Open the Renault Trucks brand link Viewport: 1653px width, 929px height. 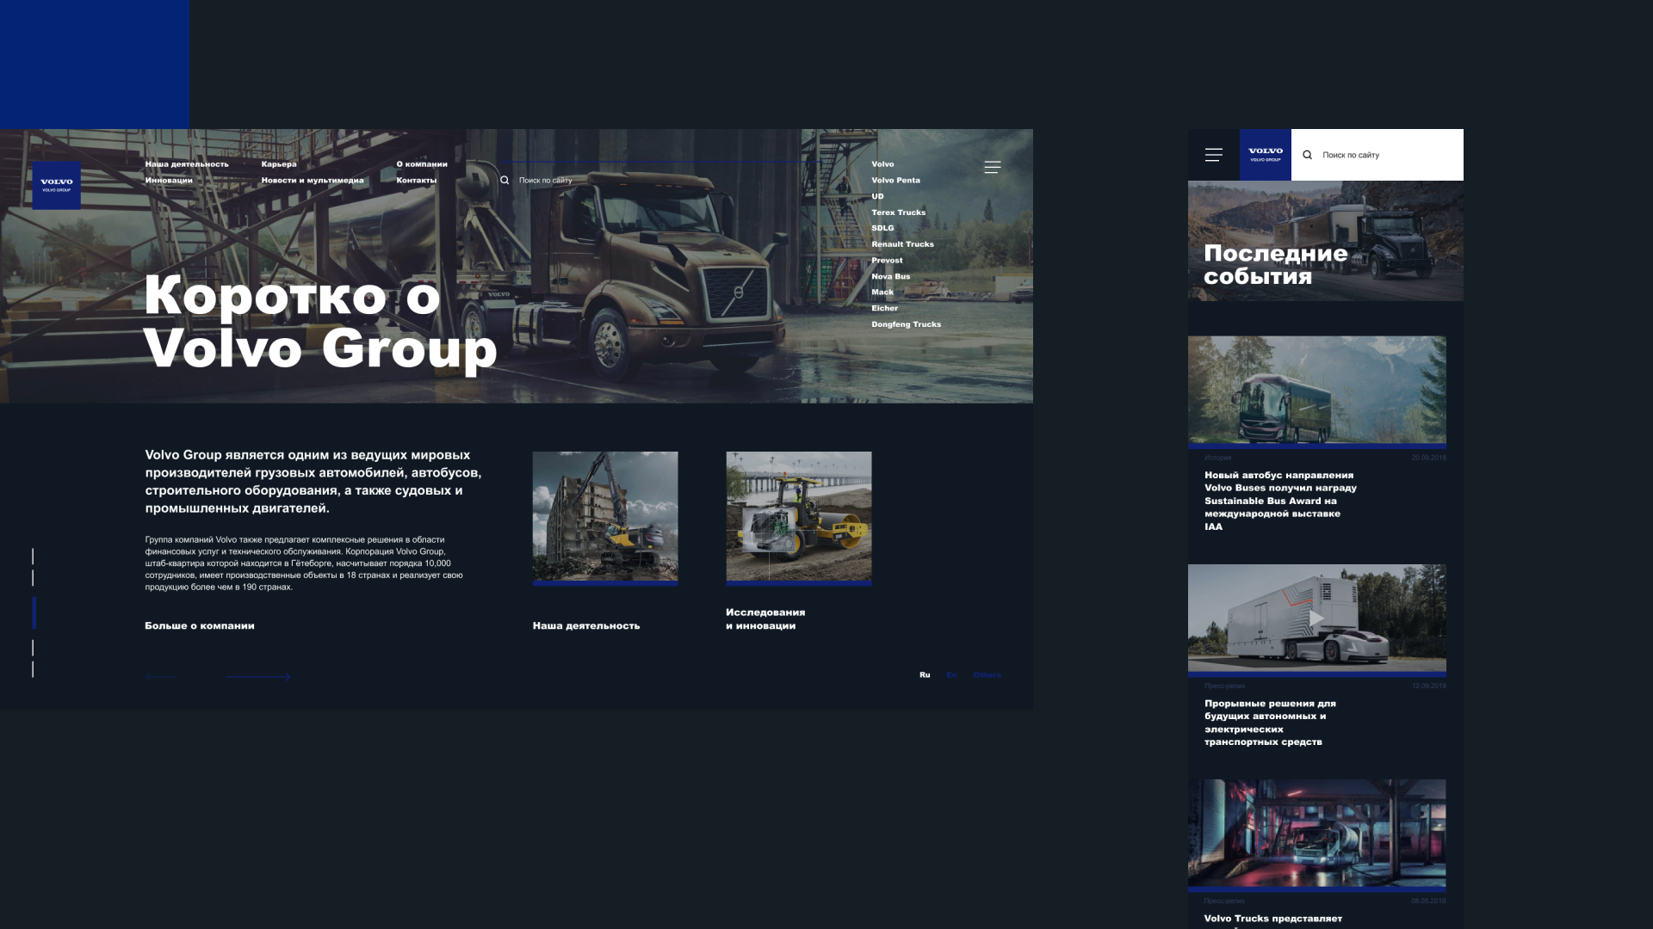902,244
